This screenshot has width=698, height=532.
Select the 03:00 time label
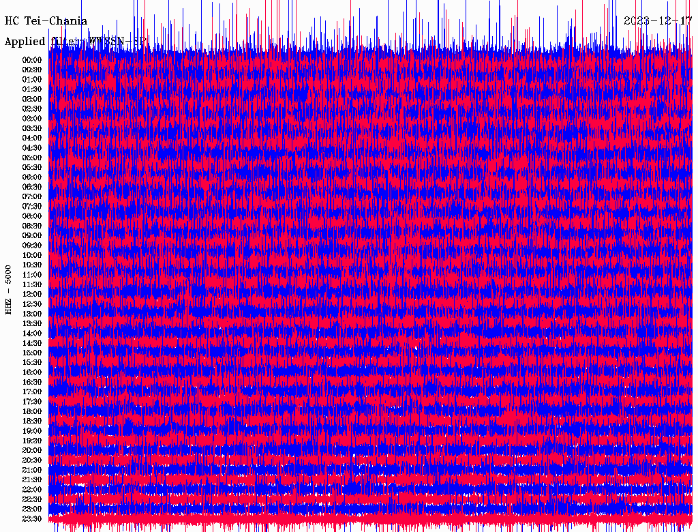pyautogui.click(x=32, y=119)
